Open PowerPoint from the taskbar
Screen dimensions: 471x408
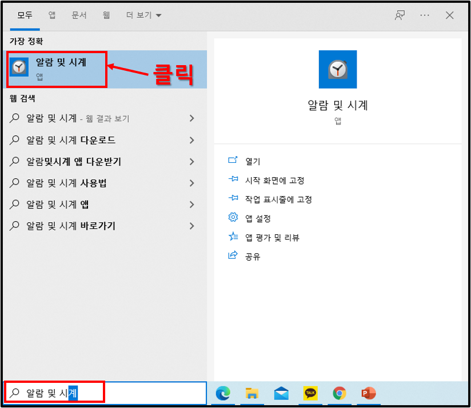point(369,393)
